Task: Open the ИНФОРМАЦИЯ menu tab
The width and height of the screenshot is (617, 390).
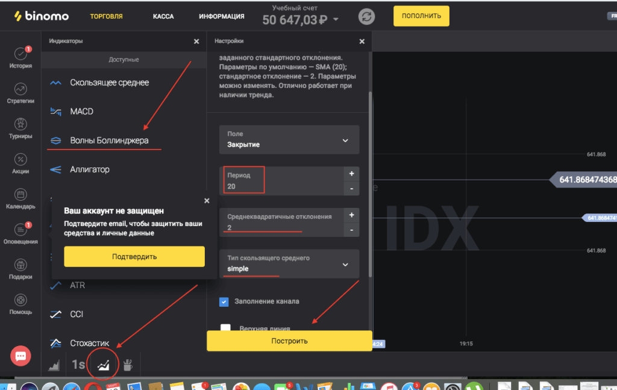Action: (x=222, y=16)
